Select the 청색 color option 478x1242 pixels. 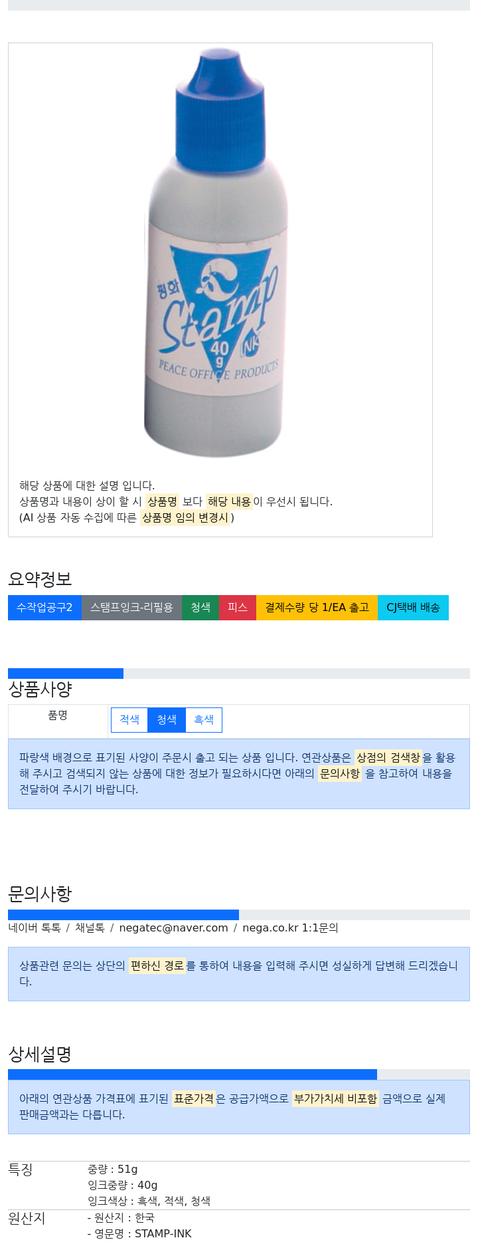pyautogui.click(x=167, y=719)
